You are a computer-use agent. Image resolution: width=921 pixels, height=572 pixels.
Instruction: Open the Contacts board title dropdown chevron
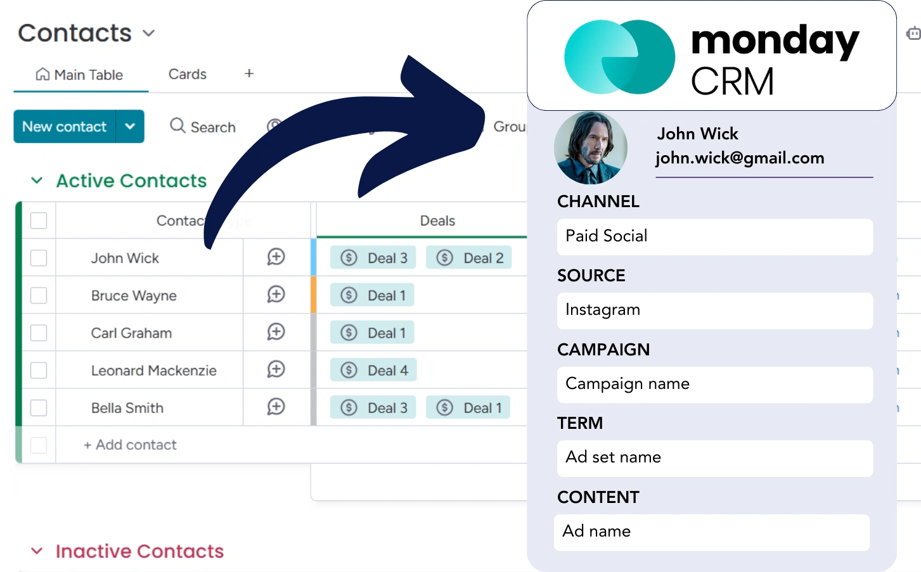148,33
